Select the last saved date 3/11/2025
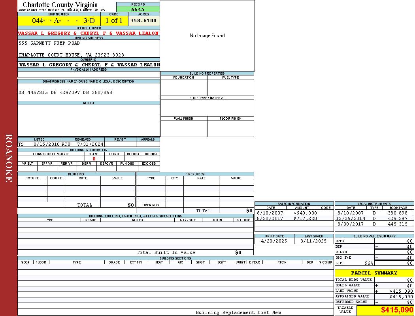This screenshot has height=316, width=415. click(313, 241)
